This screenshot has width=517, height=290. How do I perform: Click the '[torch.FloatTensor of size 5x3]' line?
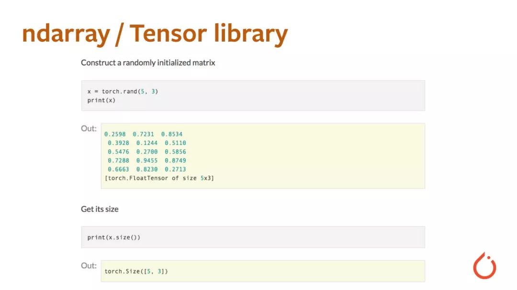coord(159,178)
